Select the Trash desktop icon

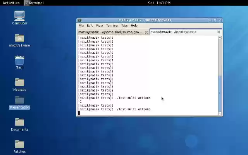click(x=19, y=62)
